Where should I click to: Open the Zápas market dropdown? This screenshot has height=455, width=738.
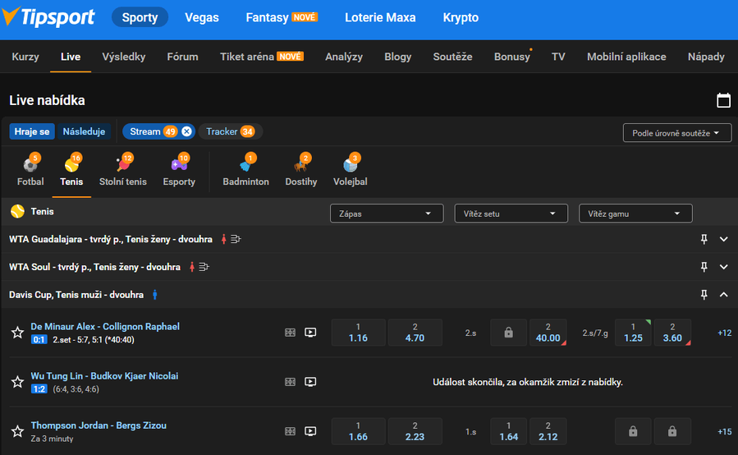387,214
